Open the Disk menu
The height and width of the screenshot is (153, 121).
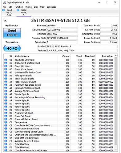tap(36, 7)
